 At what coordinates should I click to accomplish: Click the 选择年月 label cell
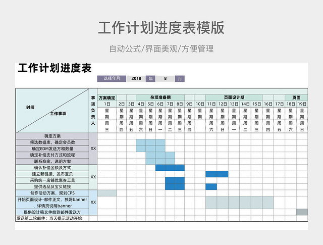click(x=112, y=79)
